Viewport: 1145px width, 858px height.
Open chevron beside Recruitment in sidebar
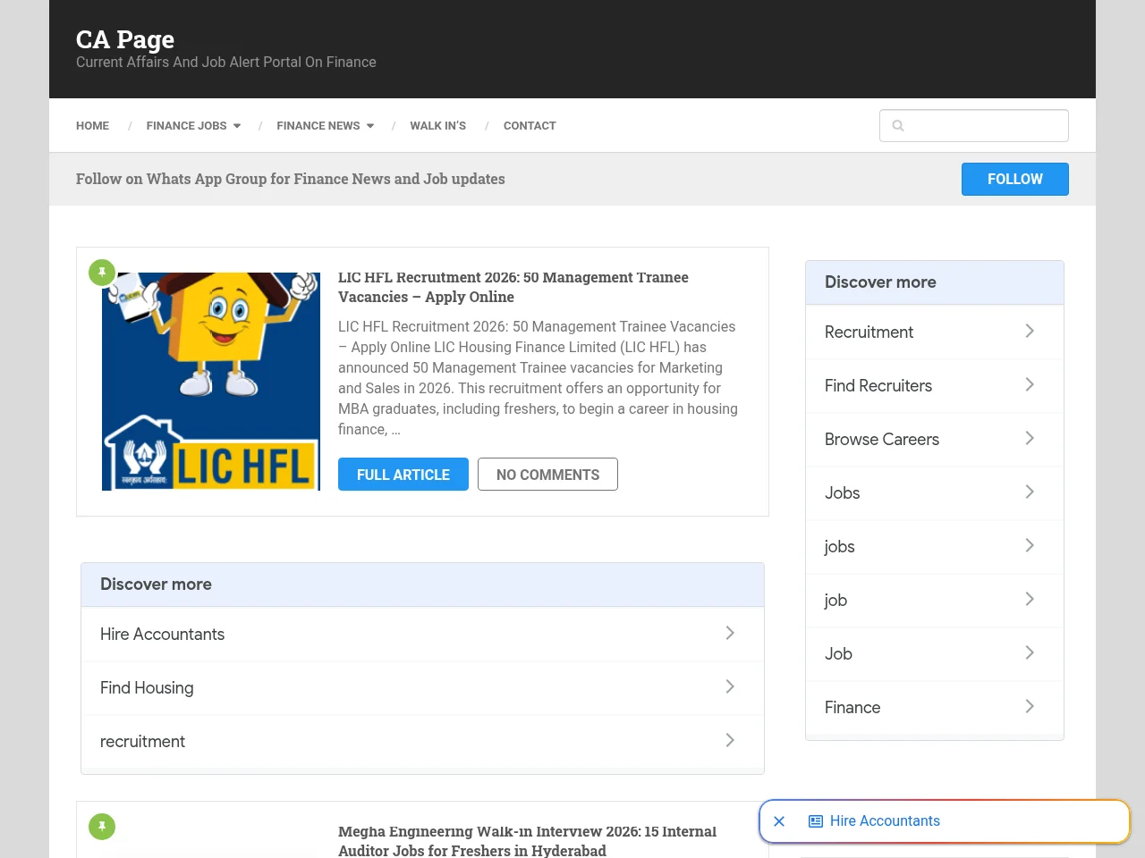pos(1030,332)
